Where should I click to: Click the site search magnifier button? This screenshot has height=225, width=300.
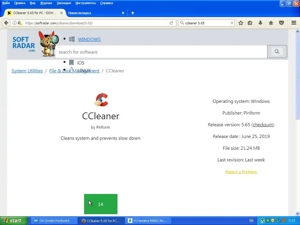(x=277, y=52)
